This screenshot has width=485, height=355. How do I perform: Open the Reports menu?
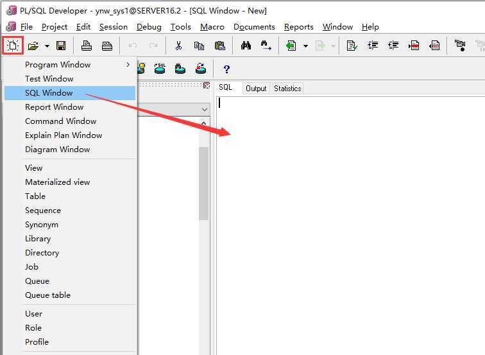(x=299, y=27)
